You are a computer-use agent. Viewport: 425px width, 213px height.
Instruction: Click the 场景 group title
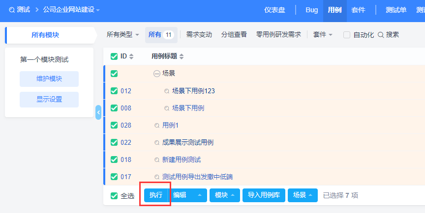click(x=169, y=73)
